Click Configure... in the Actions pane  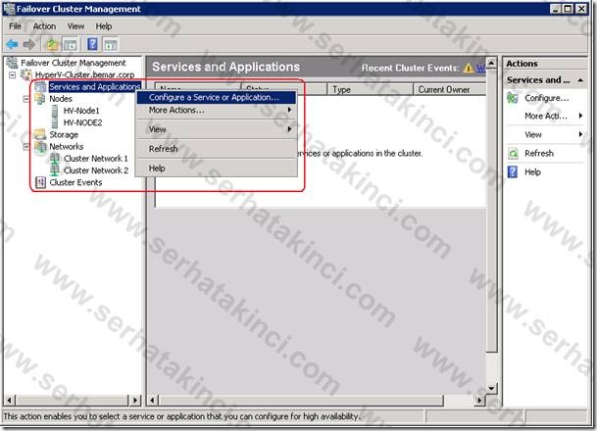547,98
